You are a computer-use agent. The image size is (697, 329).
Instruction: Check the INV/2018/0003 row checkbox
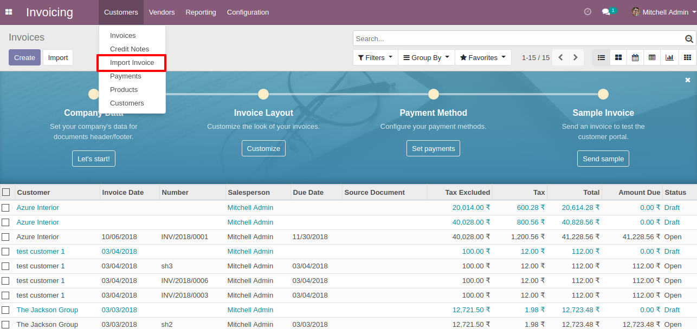[x=5, y=295]
